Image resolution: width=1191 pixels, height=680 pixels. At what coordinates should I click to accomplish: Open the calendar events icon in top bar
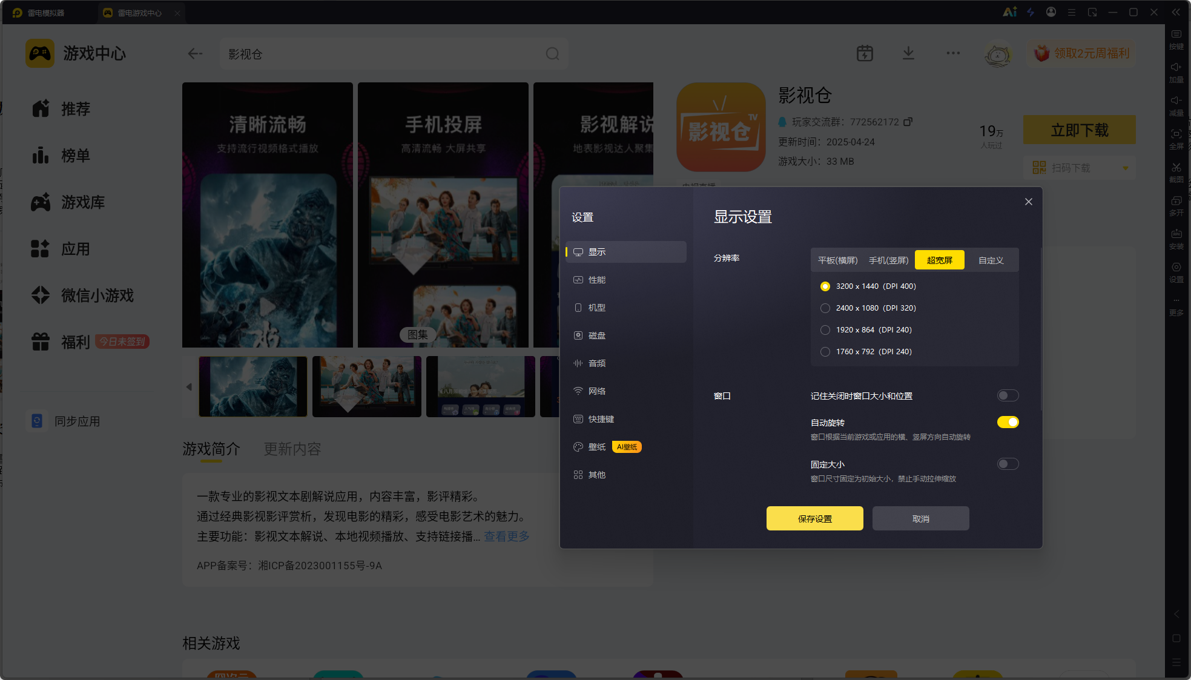865,53
